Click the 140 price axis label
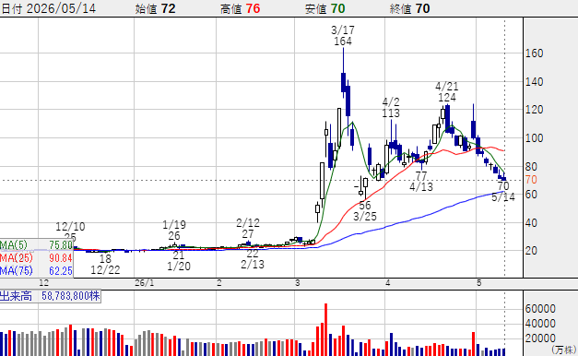 click(534, 81)
